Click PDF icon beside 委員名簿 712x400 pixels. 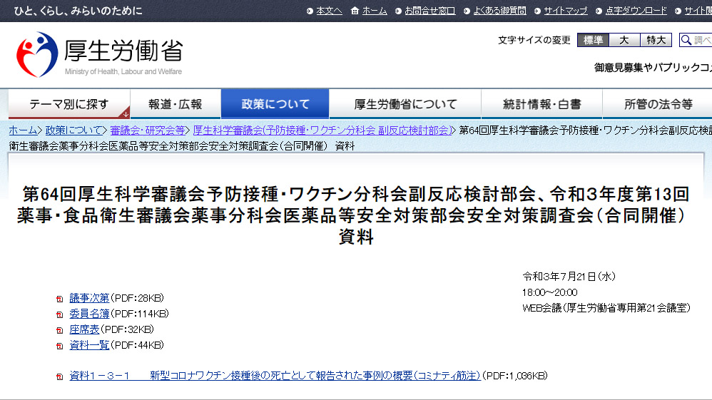[x=60, y=314]
